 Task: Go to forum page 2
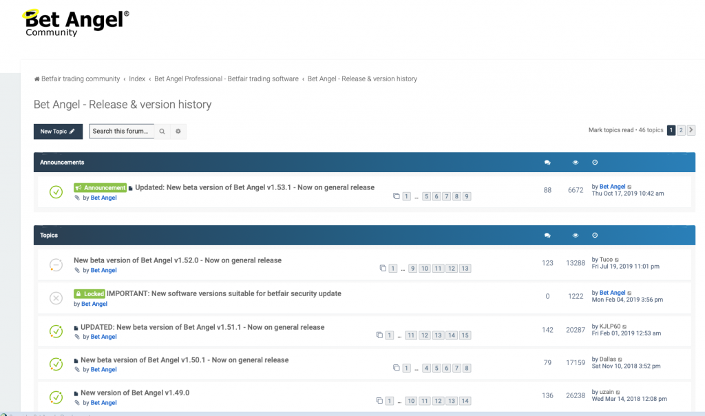(681, 130)
